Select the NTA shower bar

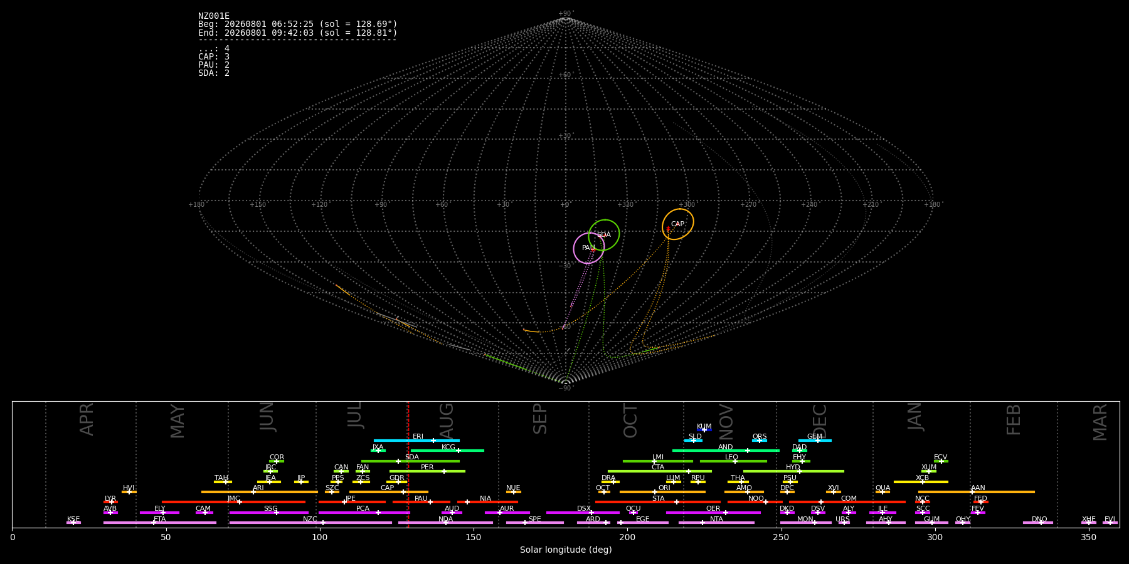(716, 523)
